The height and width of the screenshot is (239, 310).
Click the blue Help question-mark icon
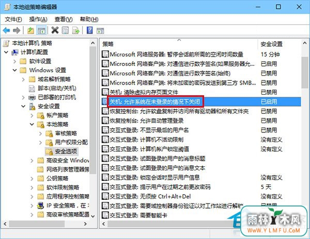pos(89,30)
